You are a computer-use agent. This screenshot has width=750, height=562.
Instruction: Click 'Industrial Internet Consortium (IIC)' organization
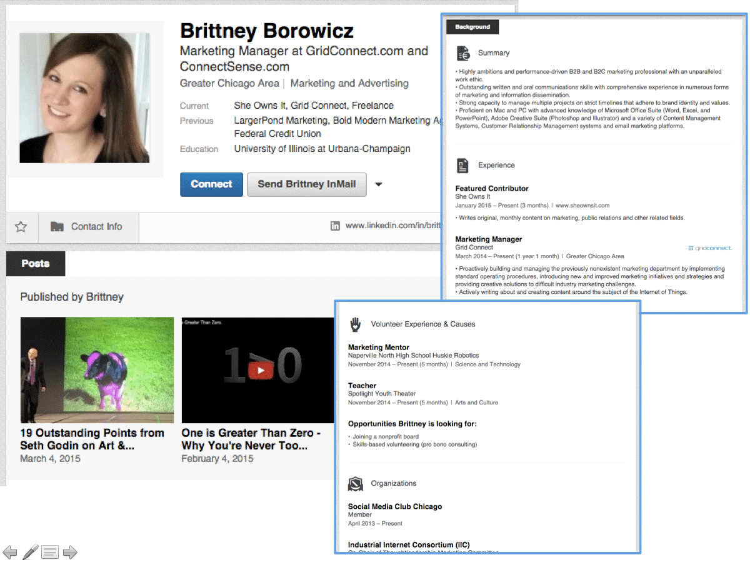point(409,544)
